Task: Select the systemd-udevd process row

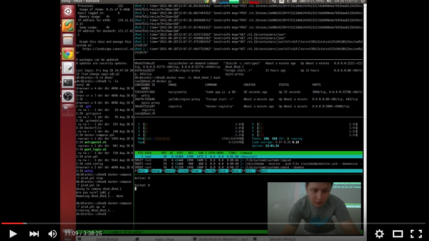Action: point(248,167)
